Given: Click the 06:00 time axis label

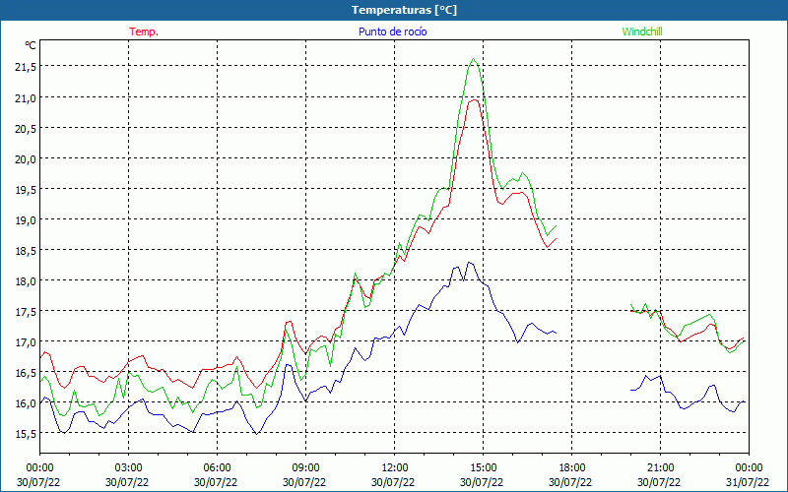Looking at the screenshot, I should click(x=217, y=468).
